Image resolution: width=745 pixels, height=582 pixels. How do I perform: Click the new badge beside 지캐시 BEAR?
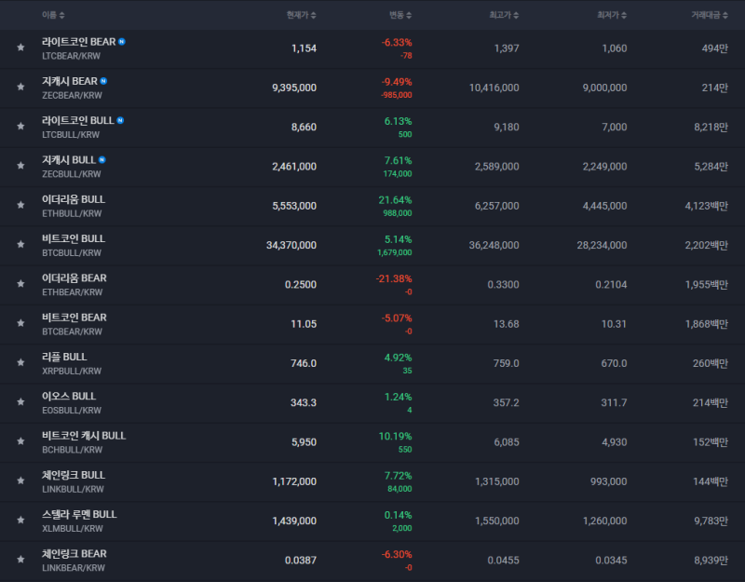tap(103, 81)
